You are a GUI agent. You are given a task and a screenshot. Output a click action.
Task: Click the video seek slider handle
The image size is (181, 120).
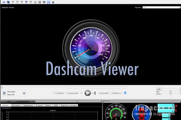pos(2,87)
